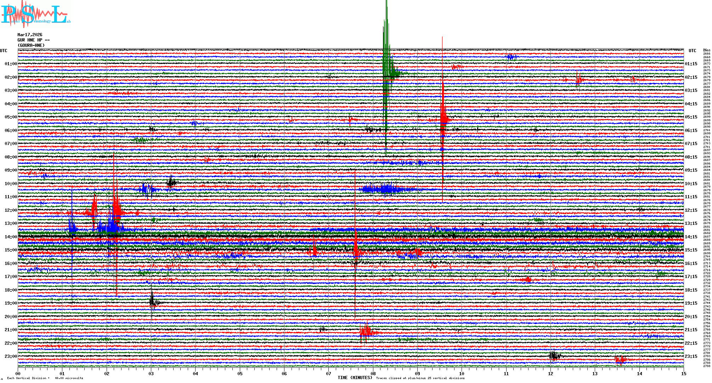
Task: Click the (GOURA-HNE) station name label
Action: coord(31,45)
